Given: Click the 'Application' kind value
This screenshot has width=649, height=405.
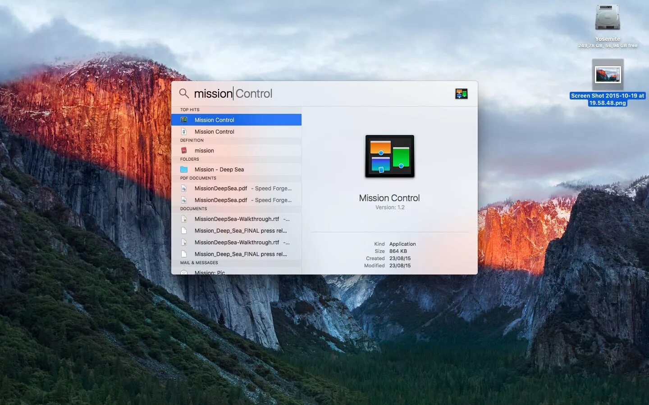Looking at the screenshot, I should click(x=402, y=244).
